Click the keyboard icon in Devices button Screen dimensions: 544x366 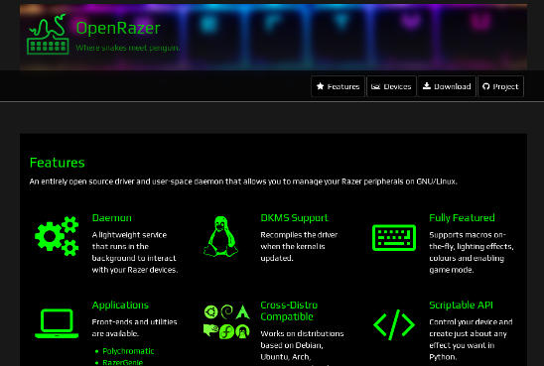[x=375, y=86]
